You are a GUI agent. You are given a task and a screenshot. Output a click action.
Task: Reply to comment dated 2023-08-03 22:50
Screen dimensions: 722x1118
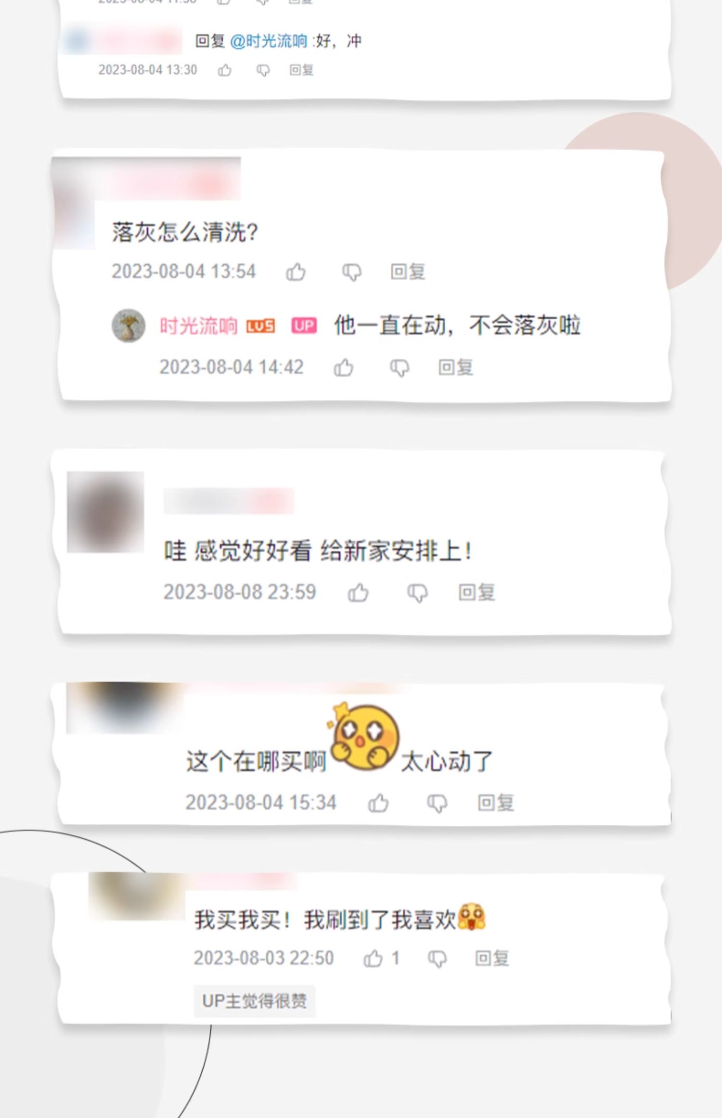click(492, 958)
